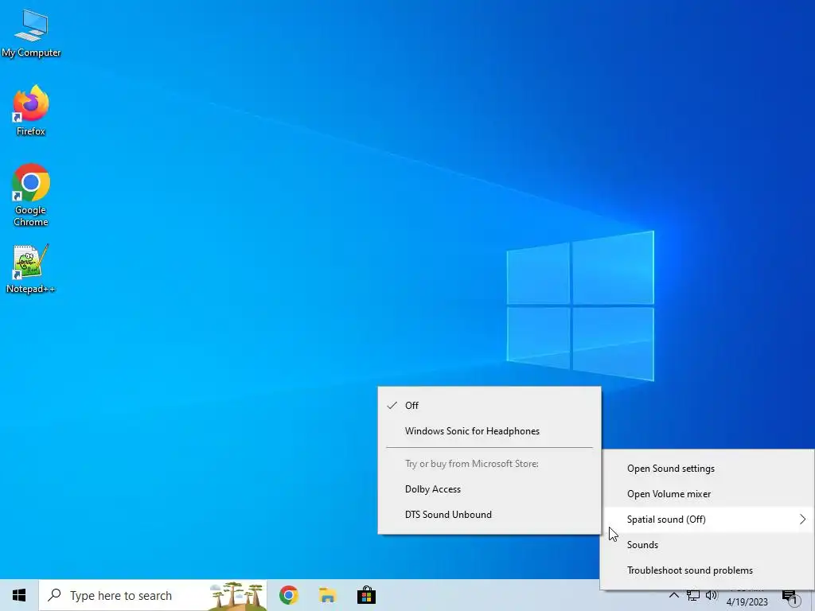This screenshot has height=611, width=815.
Task: Choose Dolby Access from the submenu
Action: pos(489,489)
